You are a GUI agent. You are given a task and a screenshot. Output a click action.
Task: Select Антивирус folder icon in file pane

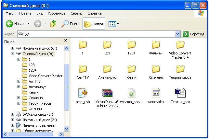tap(107, 69)
